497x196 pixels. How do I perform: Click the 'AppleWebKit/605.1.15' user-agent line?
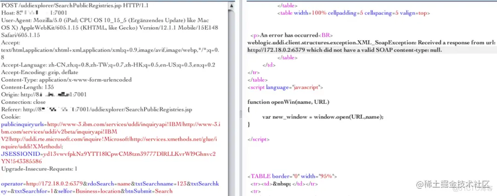click(110, 28)
